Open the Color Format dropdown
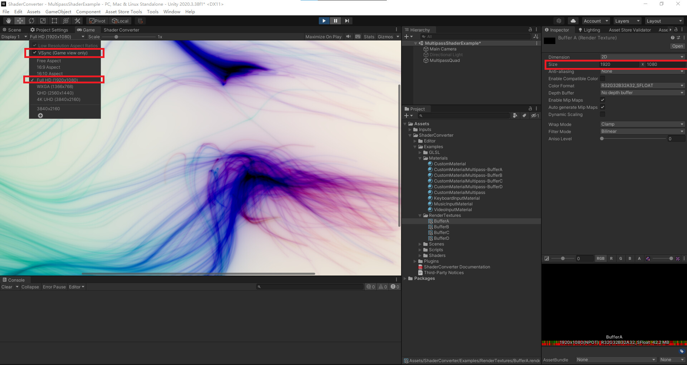This screenshot has height=365, width=687. [642, 85]
